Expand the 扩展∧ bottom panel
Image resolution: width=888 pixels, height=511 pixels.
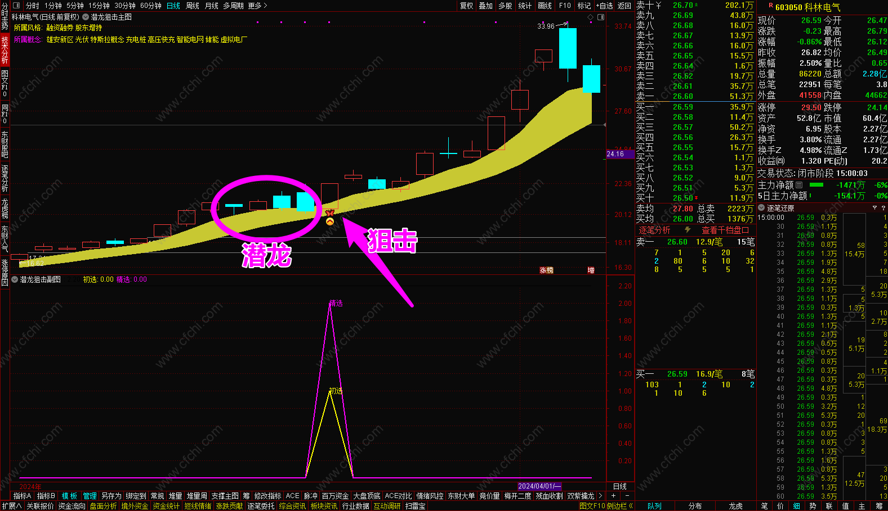click(11, 506)
